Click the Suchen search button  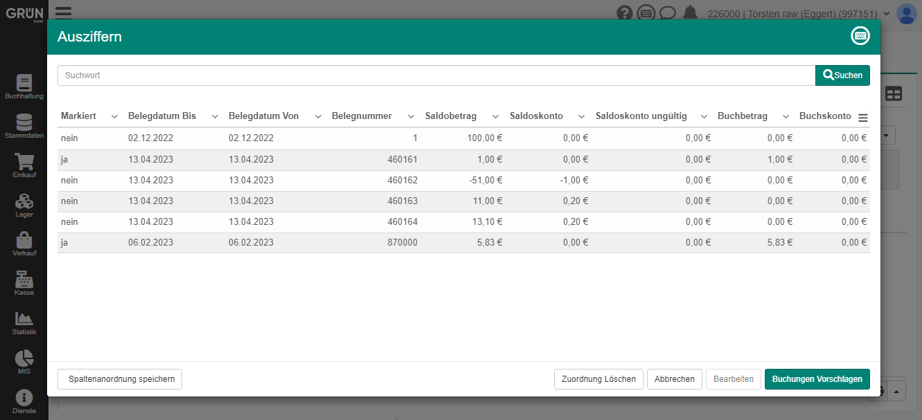pos(842,75)
